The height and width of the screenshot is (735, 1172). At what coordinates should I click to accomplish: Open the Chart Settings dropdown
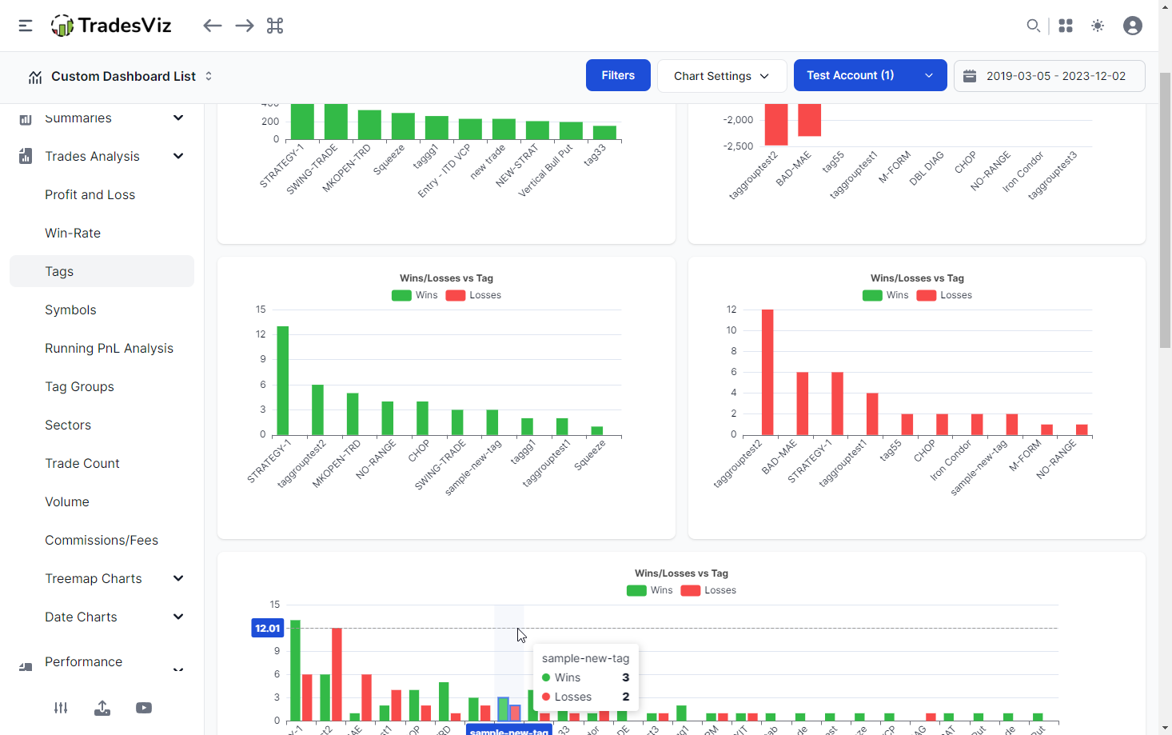721,76
